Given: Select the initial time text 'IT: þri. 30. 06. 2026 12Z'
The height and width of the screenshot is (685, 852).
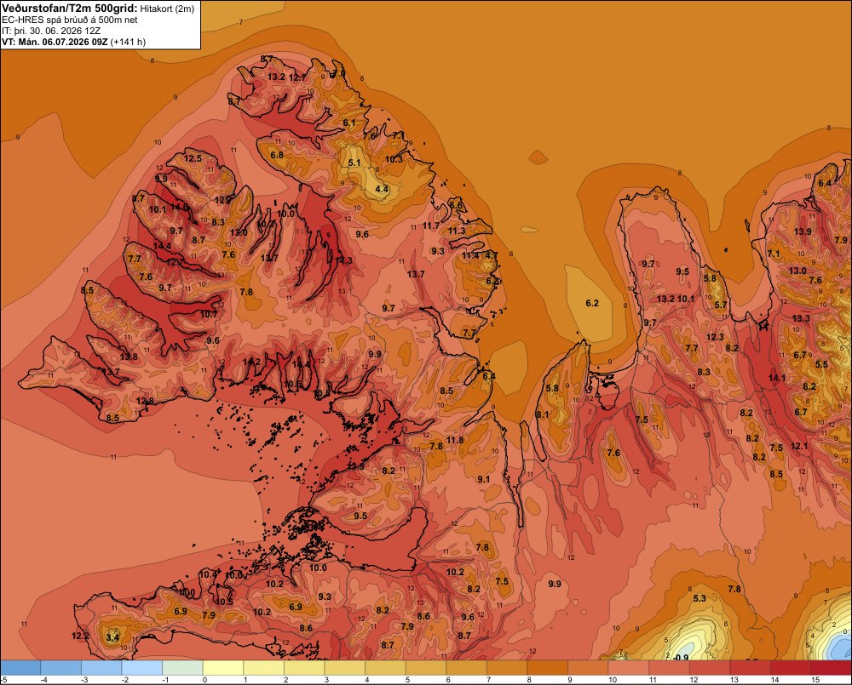Looking at the screenshot, I should 51,31.
